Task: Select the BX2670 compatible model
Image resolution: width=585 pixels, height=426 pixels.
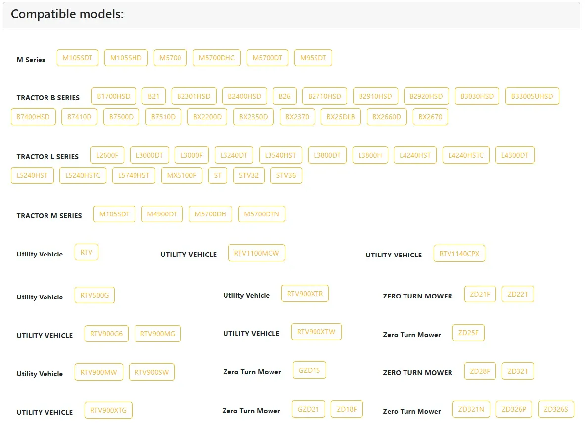Action: click(430, 117)
